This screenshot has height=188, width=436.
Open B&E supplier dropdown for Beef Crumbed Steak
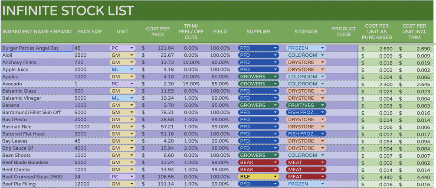click(275, 177)
